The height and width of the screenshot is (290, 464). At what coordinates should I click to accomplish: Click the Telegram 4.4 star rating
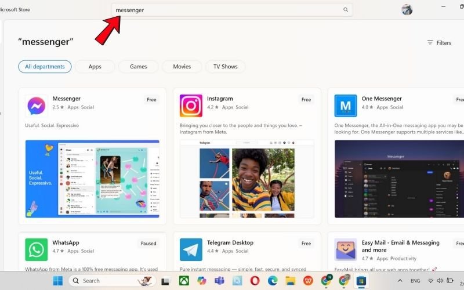click(213, 251)
